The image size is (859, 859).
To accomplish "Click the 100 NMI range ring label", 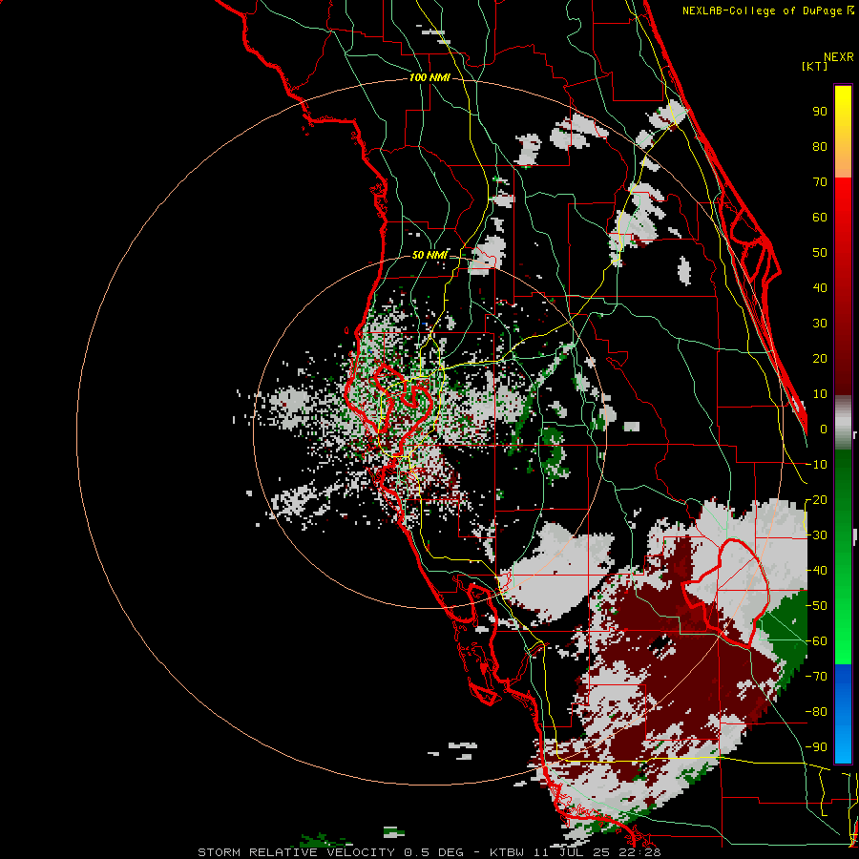I will tap(429, 78).
